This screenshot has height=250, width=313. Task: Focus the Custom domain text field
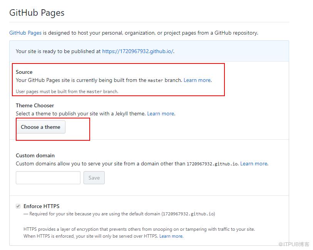[x=48, y=178]
